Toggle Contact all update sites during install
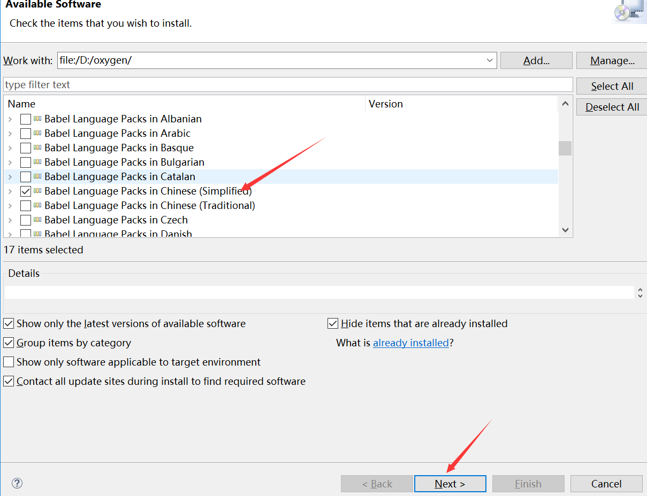647x496 pixels. [x=9, y=381]
